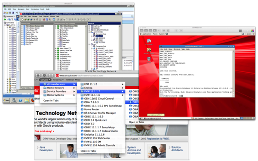Click the color wheel icon in VNC toolbar

tap(252, 30)
